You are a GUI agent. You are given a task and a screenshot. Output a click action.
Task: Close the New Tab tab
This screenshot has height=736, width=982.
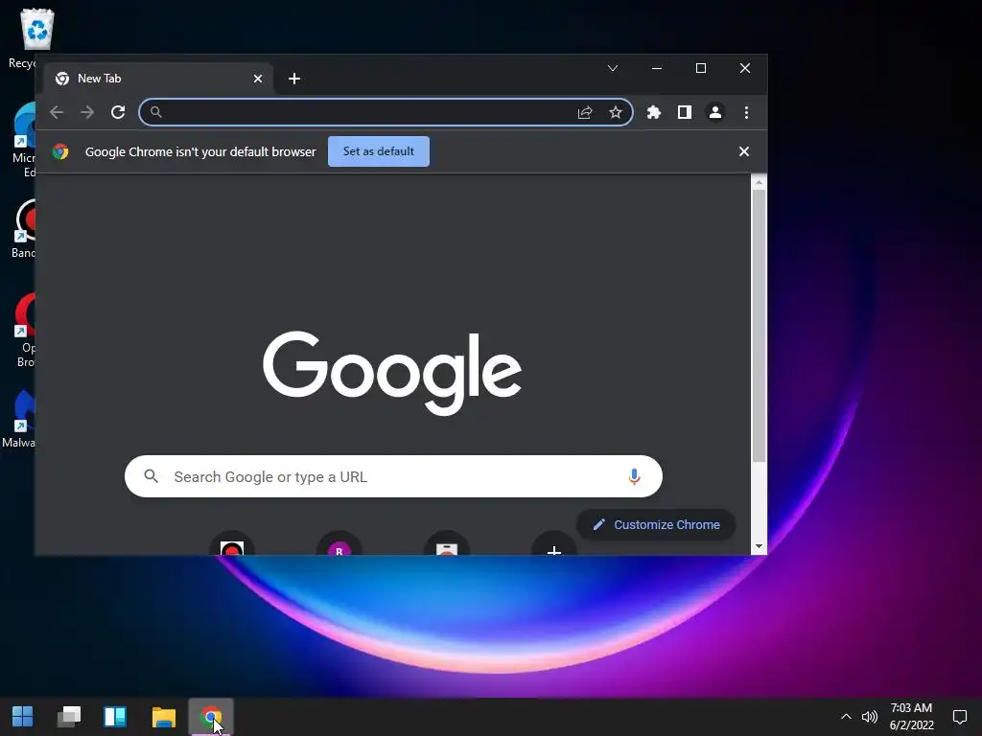pos(257,79)
